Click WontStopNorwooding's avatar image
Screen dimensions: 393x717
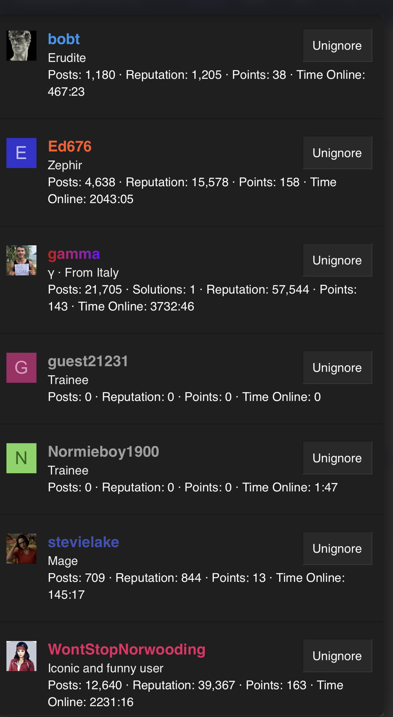click(x=21, y=656)
